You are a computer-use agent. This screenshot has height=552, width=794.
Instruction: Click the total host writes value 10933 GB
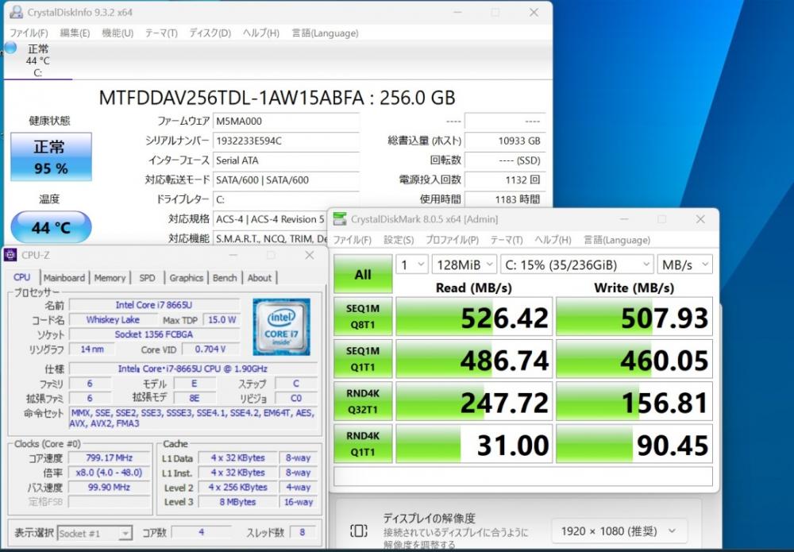pyautogui.click(x=505, y=141)
